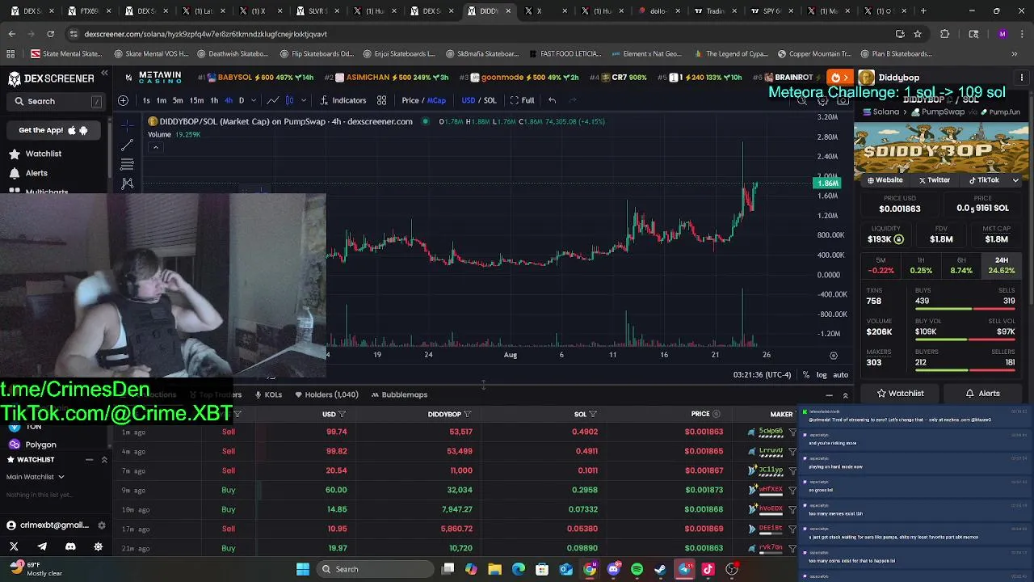Select the 24H stats period

pyautogui.click(x=1002, y=266)
